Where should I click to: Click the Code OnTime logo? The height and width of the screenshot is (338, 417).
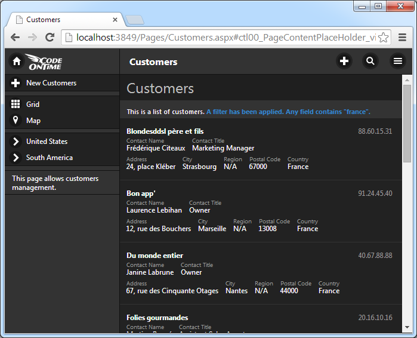pyautogui.click(x=44, y=62)
